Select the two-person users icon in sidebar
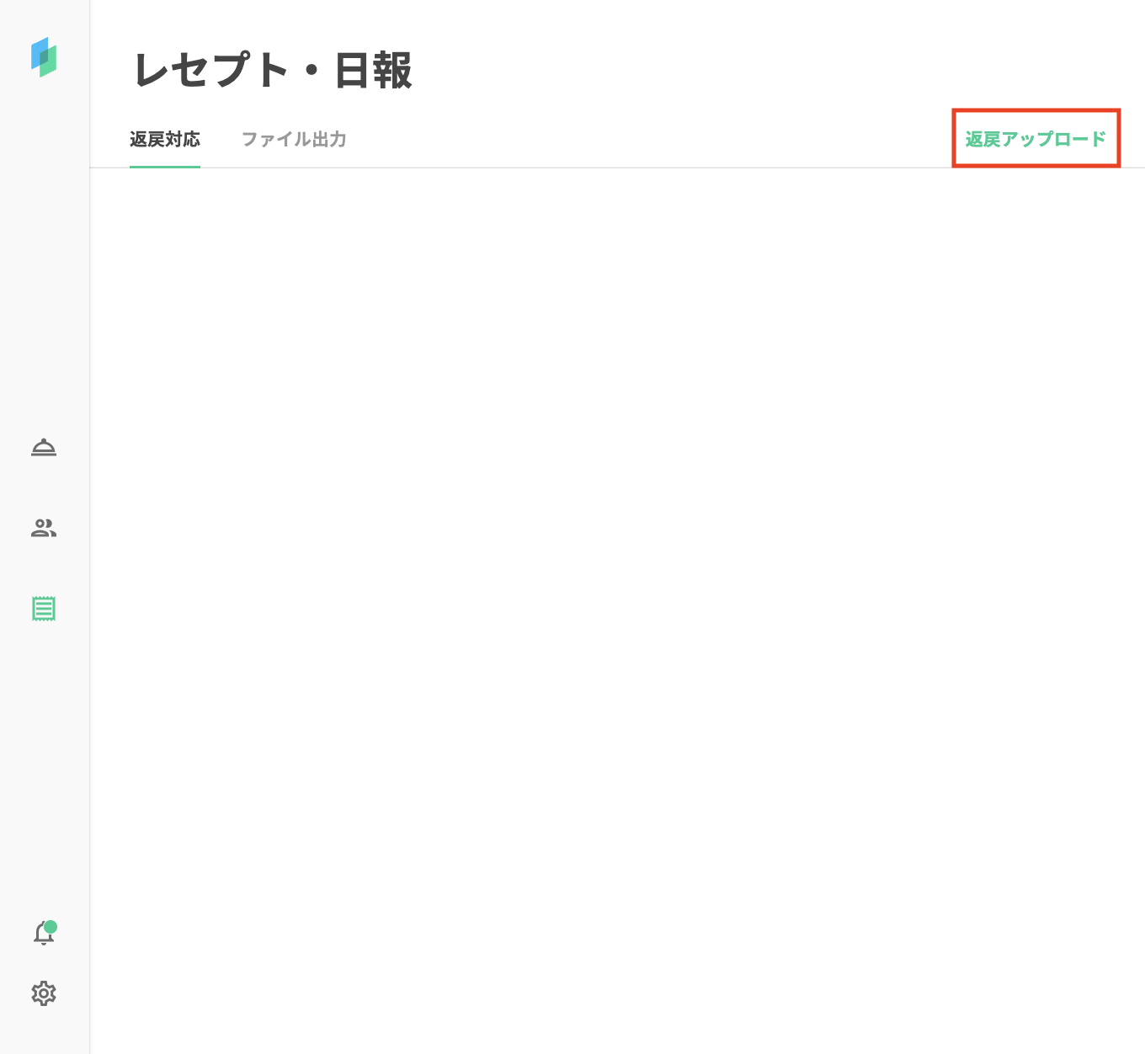 pyautogui.click(x=44, y=528)
